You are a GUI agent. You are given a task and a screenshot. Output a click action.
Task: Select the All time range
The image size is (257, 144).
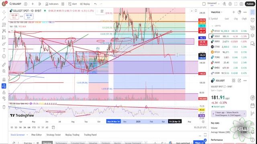tap(47, 127)
